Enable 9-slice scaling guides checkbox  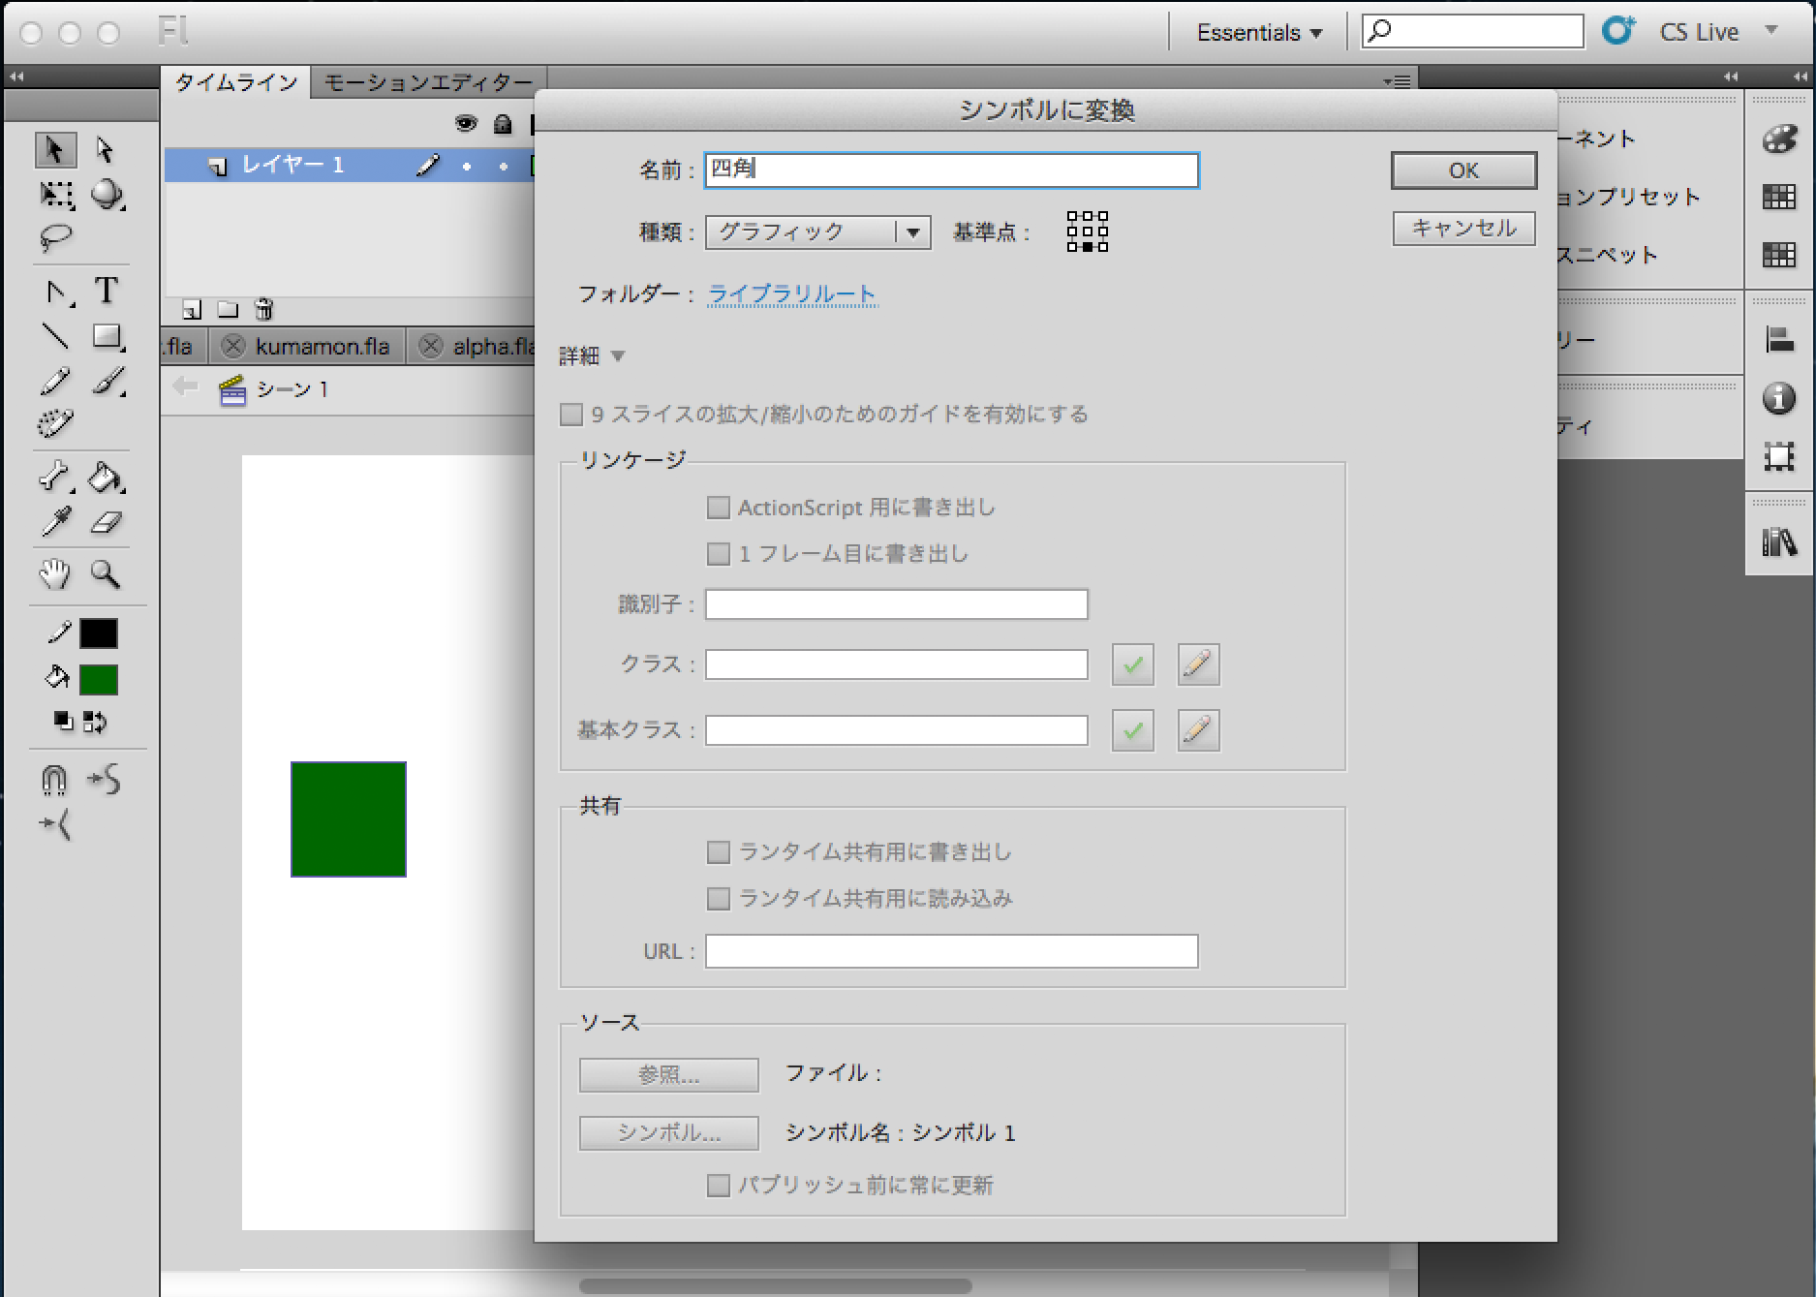(571, 415)
